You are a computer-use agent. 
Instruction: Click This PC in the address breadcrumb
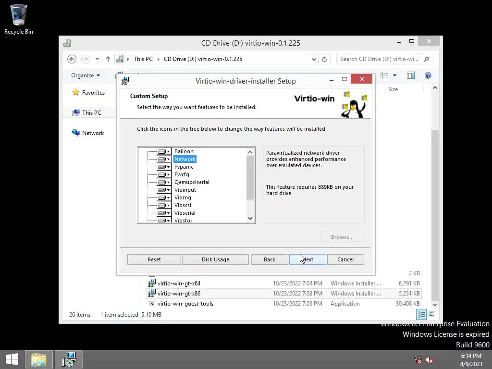click(x=143, y=59)
